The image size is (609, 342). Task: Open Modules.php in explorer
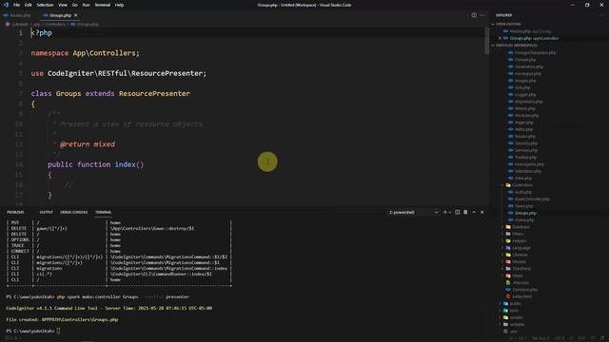526,116
